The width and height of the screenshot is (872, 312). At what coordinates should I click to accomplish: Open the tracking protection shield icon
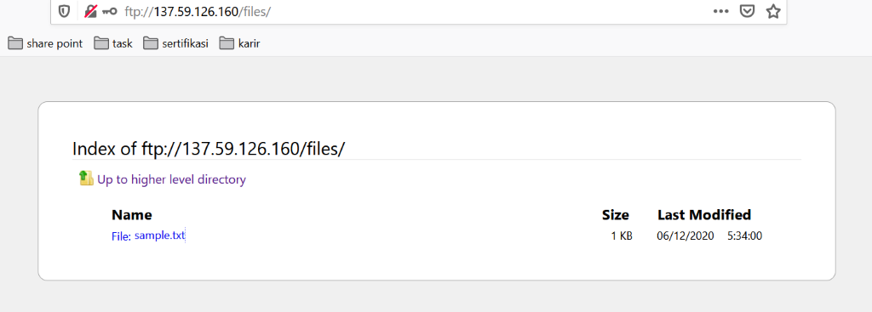(x=65, y=11)
